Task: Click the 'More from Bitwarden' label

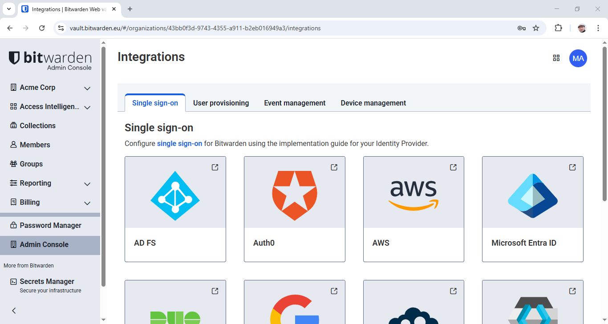Action: point(28,266)
